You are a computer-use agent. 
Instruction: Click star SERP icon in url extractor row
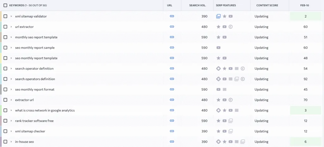point(218,27)
